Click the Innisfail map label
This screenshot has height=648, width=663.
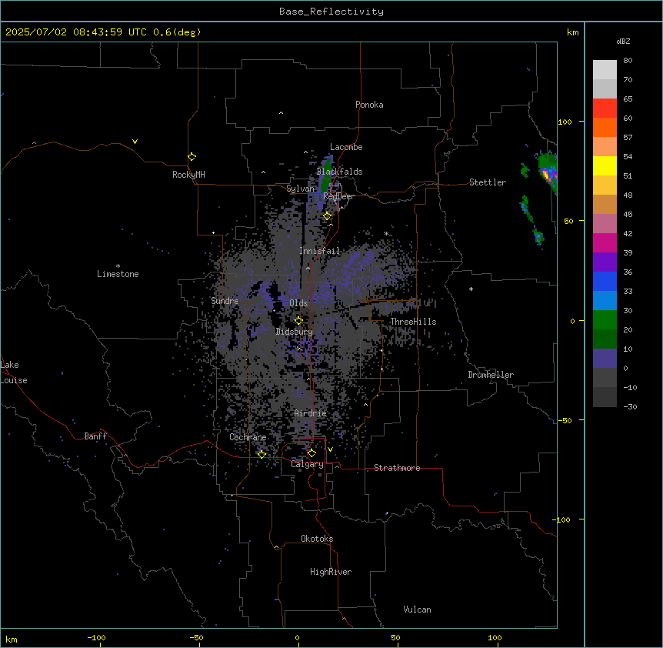pyautogui.click(x=319, y=251)
